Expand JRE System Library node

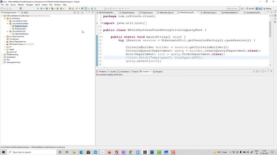click(5, 44)
